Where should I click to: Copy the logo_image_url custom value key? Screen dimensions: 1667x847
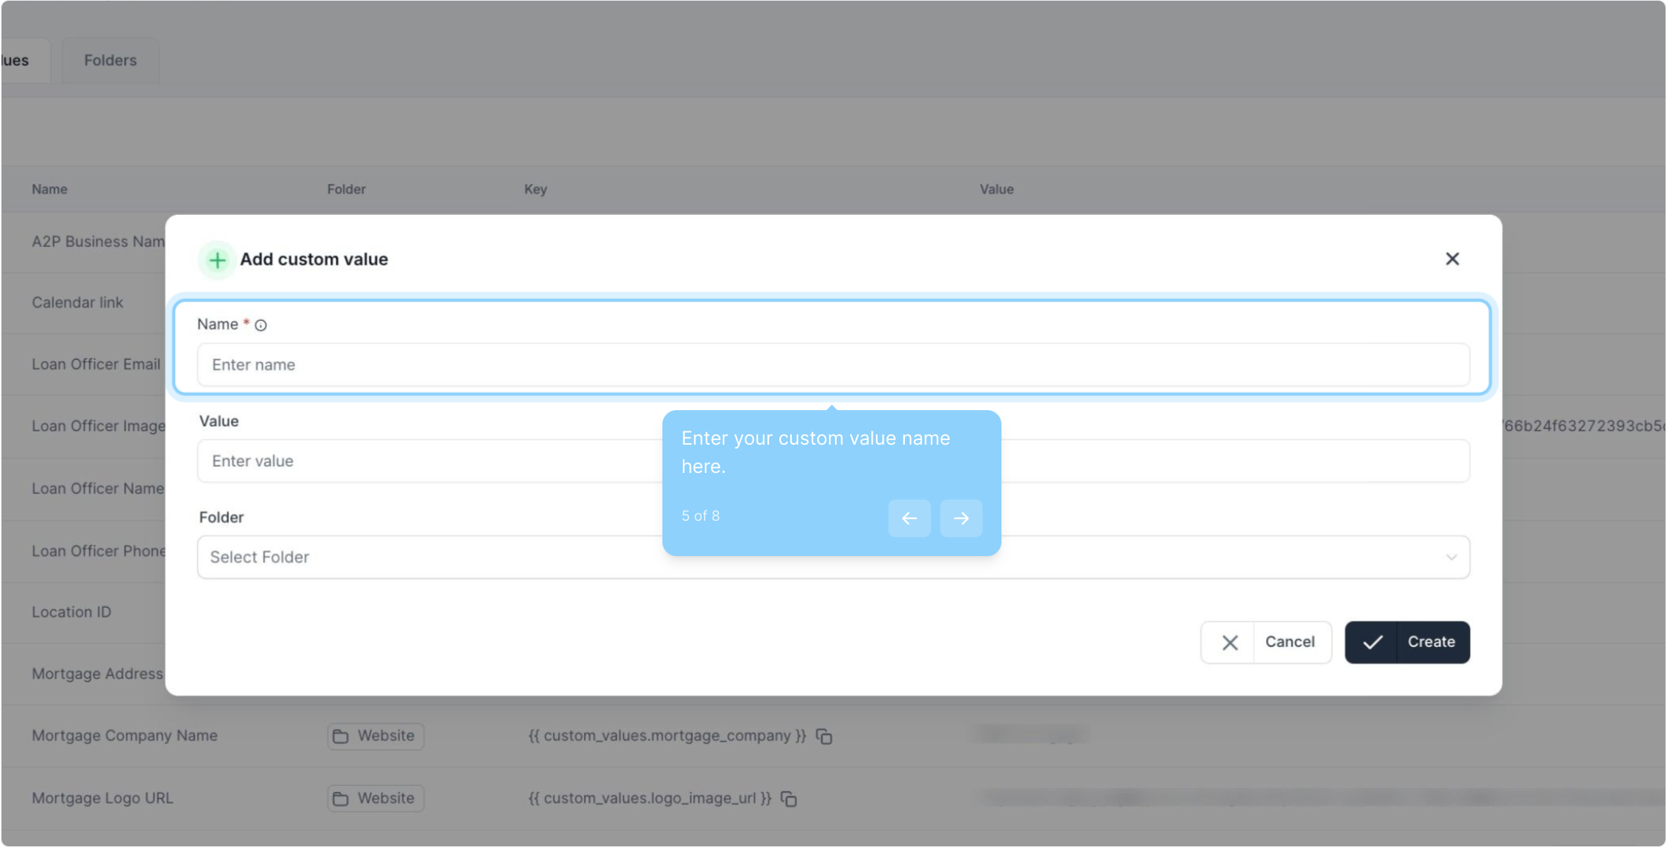pyautogui.click(x=790, y=799)
